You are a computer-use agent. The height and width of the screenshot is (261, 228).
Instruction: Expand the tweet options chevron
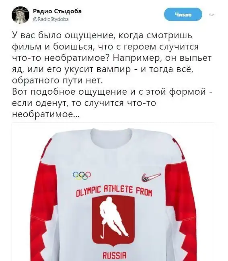212,15
